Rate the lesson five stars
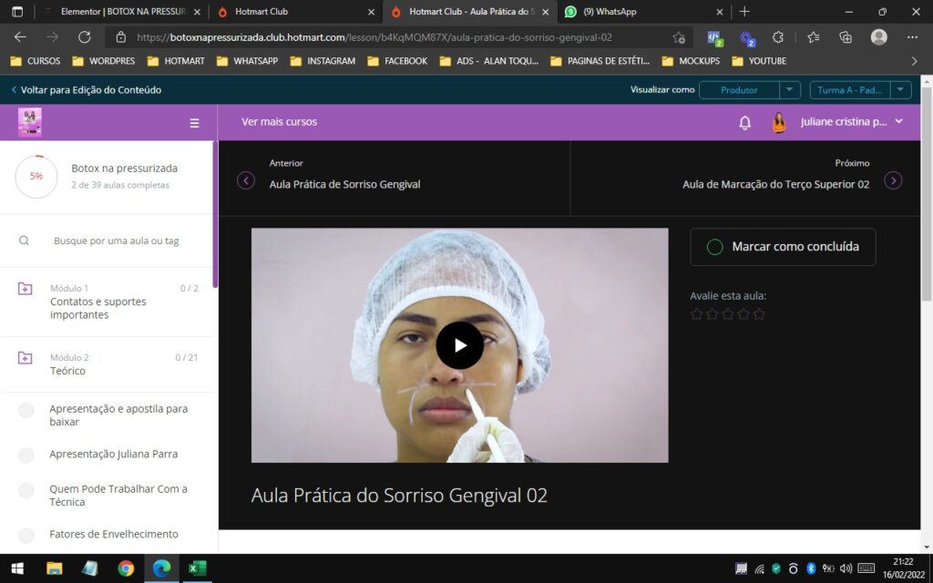 759,314
